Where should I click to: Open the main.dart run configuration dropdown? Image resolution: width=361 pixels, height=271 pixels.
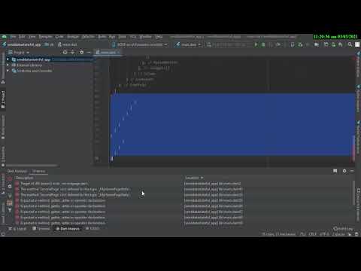(x=188, y=44)
